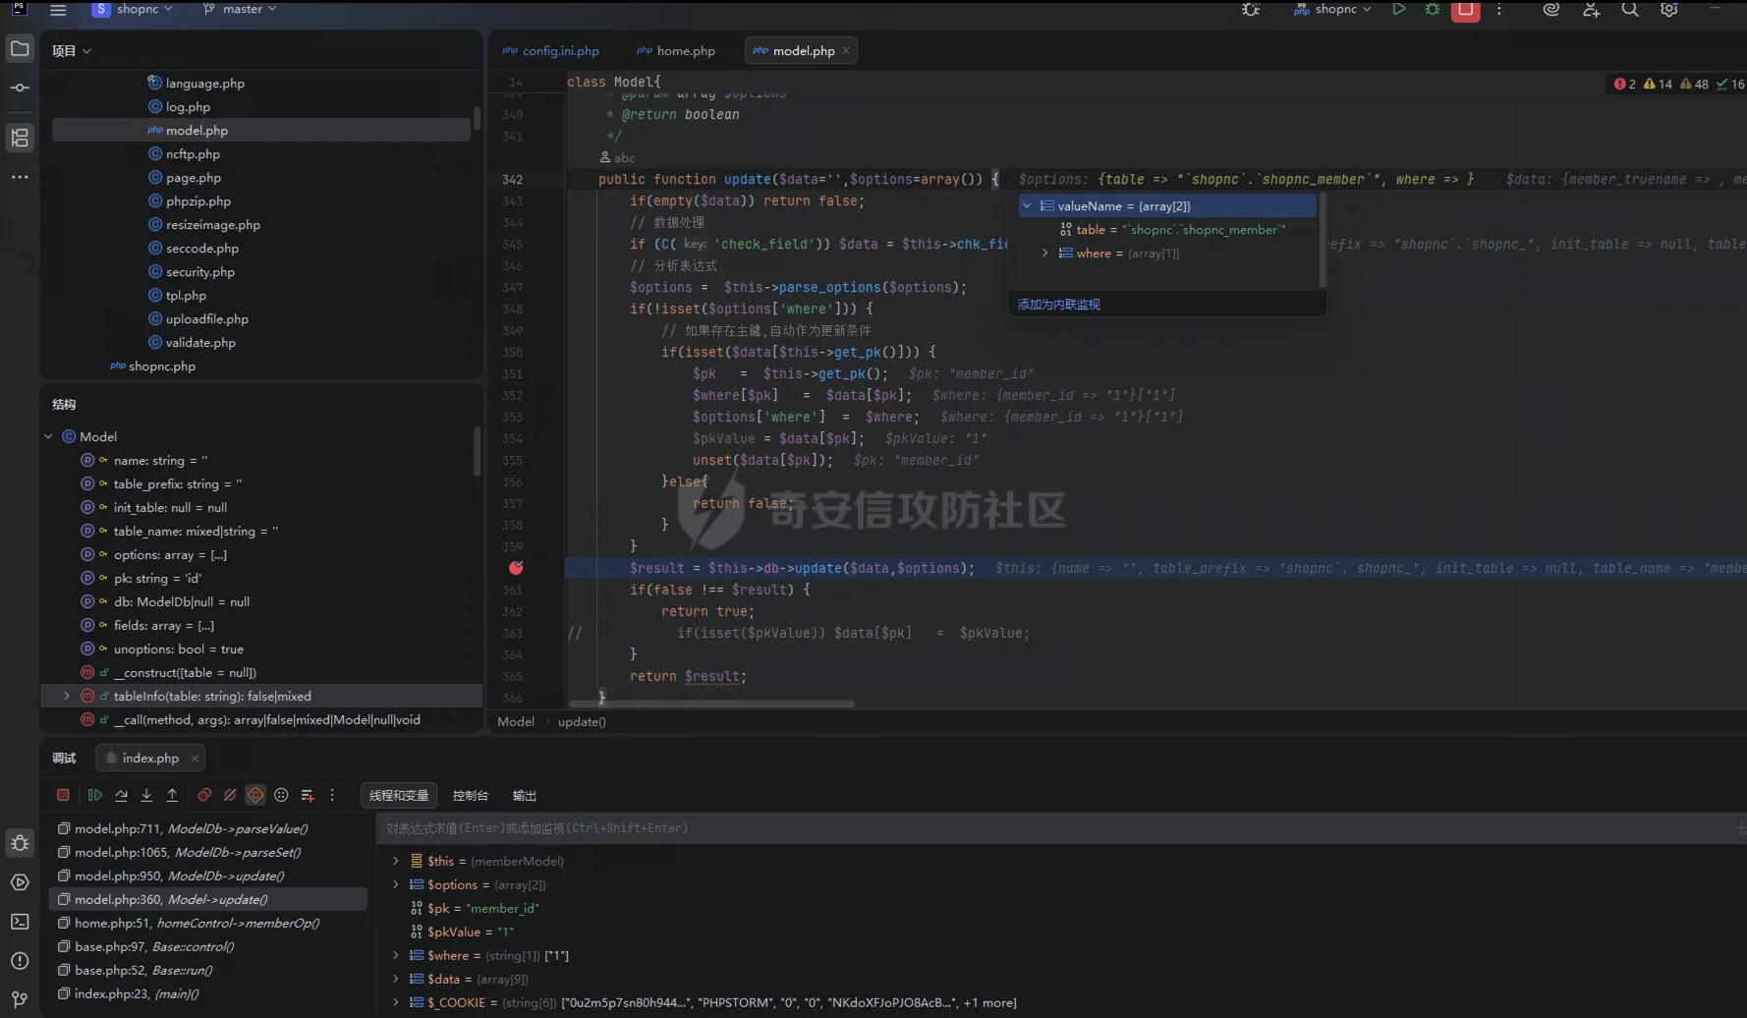The image size is (1747, 1018).
Task: Expand the $options variable node
Action: 396,884
